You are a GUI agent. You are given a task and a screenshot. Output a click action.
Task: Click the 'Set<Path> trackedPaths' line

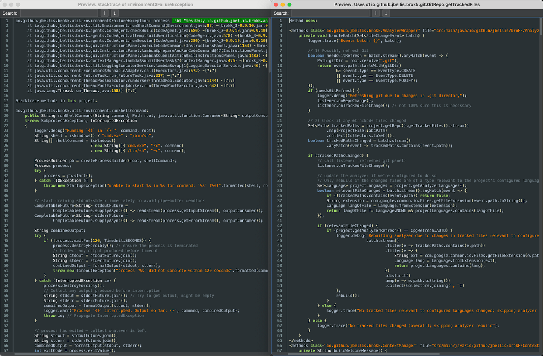tap(388, 125)
